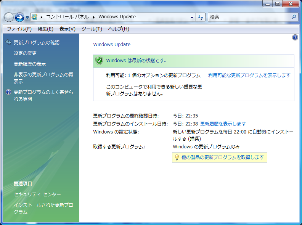Viewport: 302px width, 225px height.
Task: Open the ヘルプ(H) menu
Action: (119, 29)
